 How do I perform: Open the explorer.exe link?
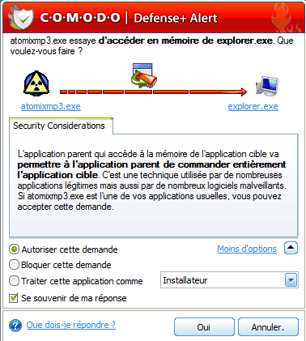pos(253,106)
